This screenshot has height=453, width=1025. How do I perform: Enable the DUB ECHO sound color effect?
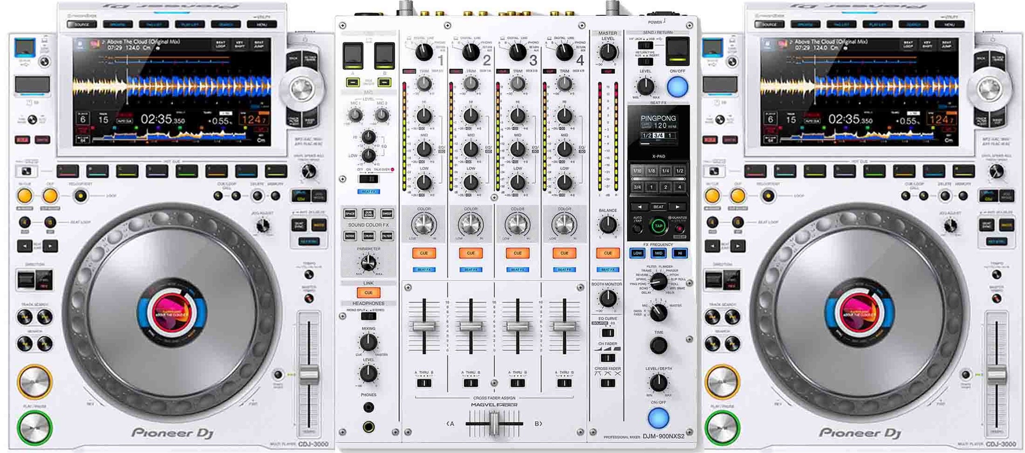click(369, 214)
